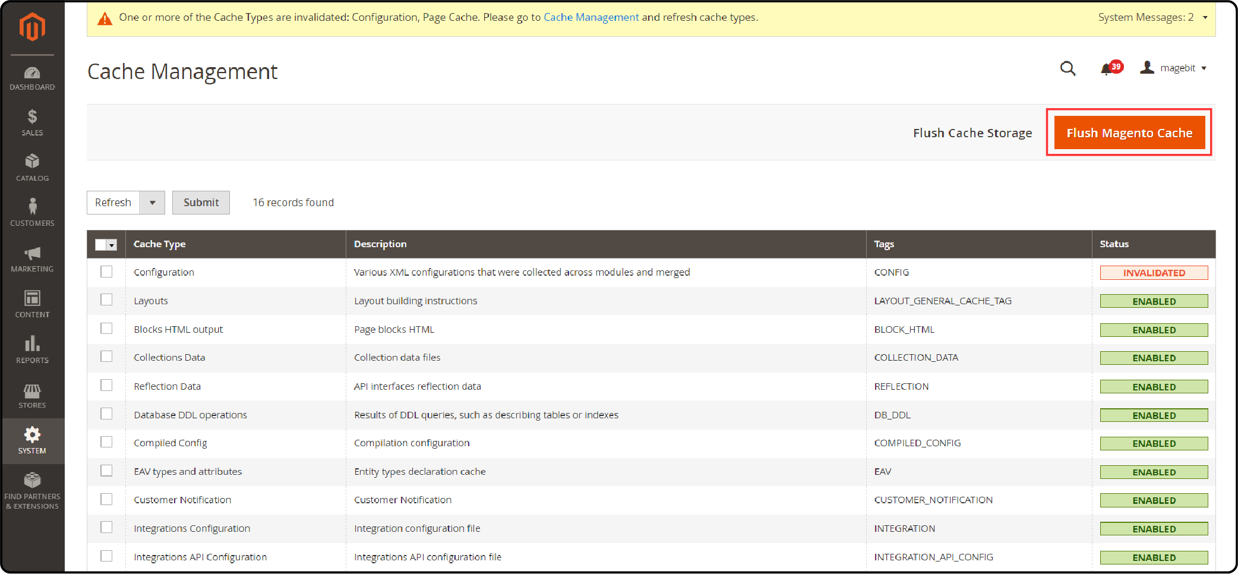Check the Customer Notification checkbox
The image size is (1238, 574).
106,499
